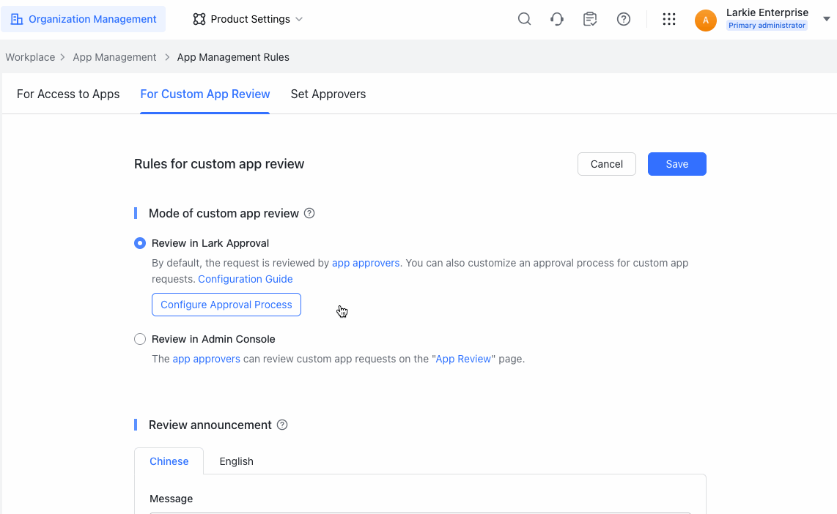Expand the Larkie Enterprise account dropdown arrow

tap(826, 19)
